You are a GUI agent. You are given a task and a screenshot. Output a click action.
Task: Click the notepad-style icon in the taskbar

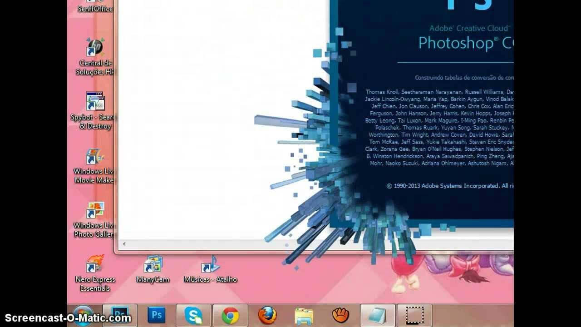click(x=378, y=315)
